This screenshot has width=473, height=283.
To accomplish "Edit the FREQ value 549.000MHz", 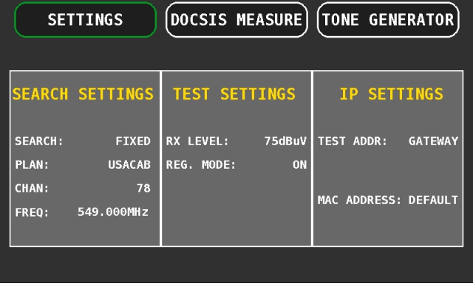I will click(113, 212).
